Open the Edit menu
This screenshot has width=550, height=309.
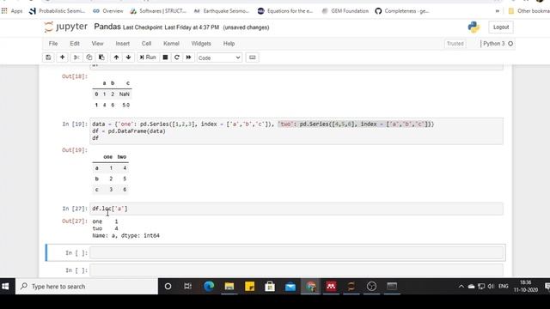[x=75, y=44]
